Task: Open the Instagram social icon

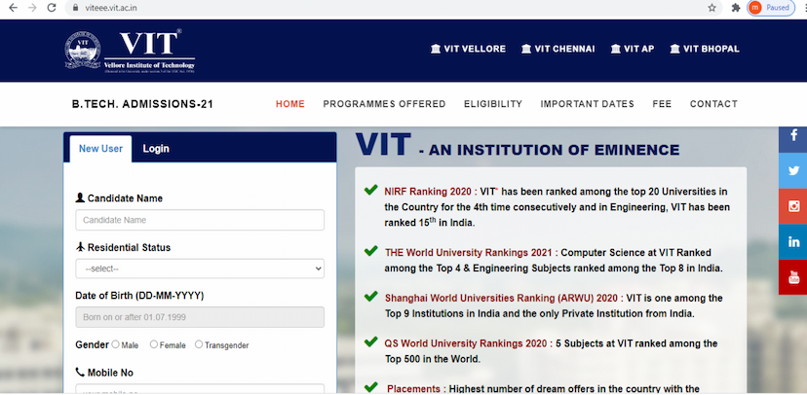Action: [x=793, y=206]
